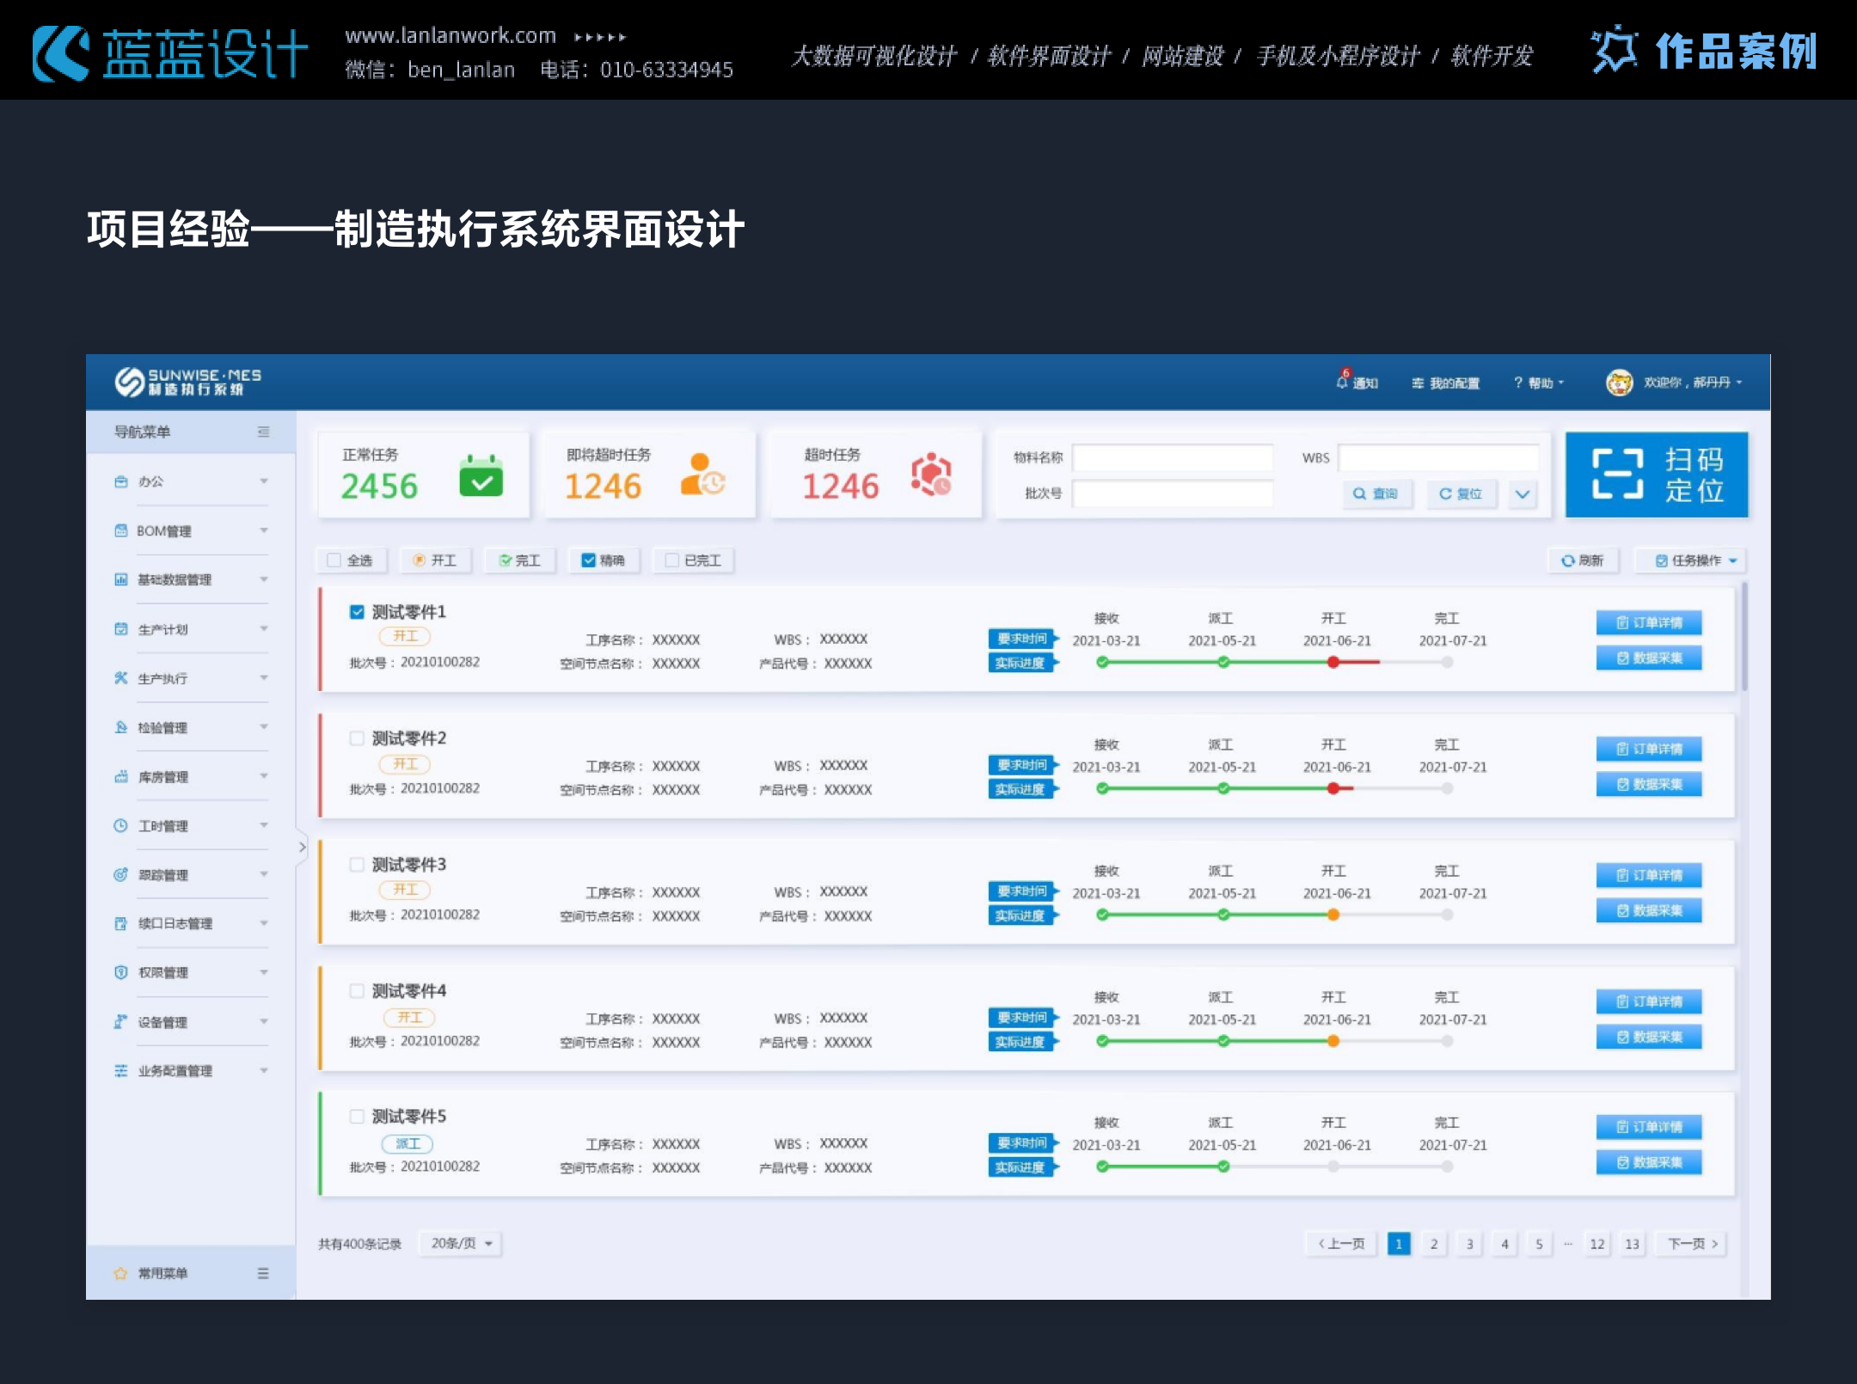Click the favorites menu list icon at sidebar bottom

click(263, 1273)
